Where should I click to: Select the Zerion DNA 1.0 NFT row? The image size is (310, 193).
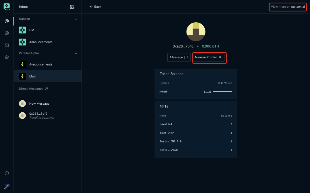tap(196, 142)
